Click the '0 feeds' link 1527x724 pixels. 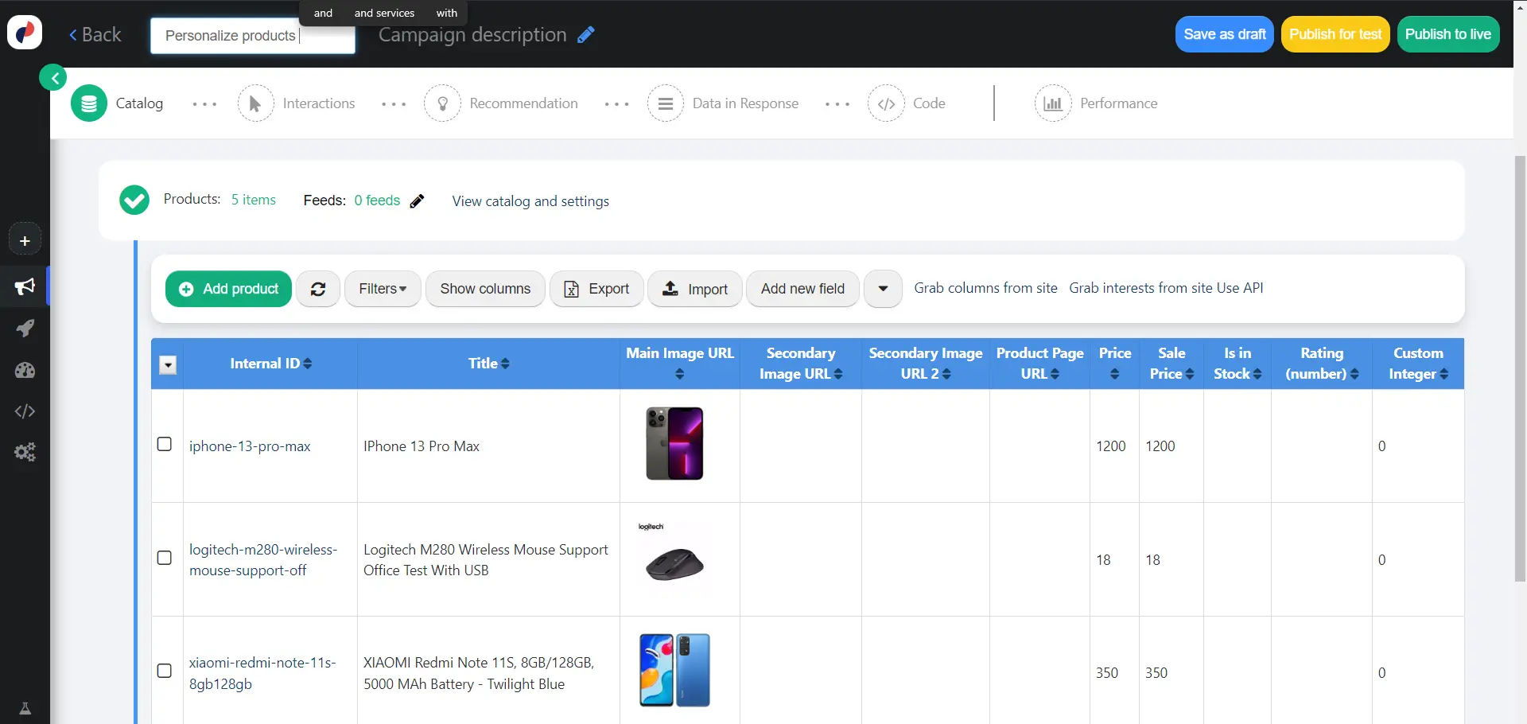pyautogui.click(x=377, y=200)
